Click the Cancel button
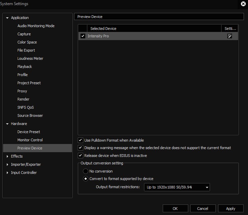The image size is (248, 215). (203, 209)
